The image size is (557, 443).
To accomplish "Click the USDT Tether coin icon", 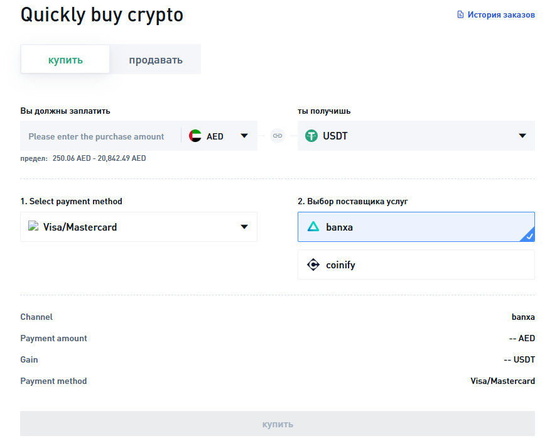I will click(311, 136).
